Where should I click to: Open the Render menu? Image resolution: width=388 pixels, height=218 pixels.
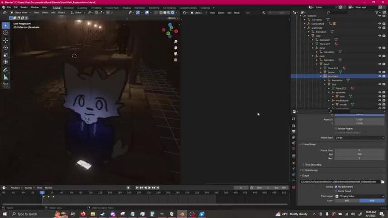coord(24,8)
